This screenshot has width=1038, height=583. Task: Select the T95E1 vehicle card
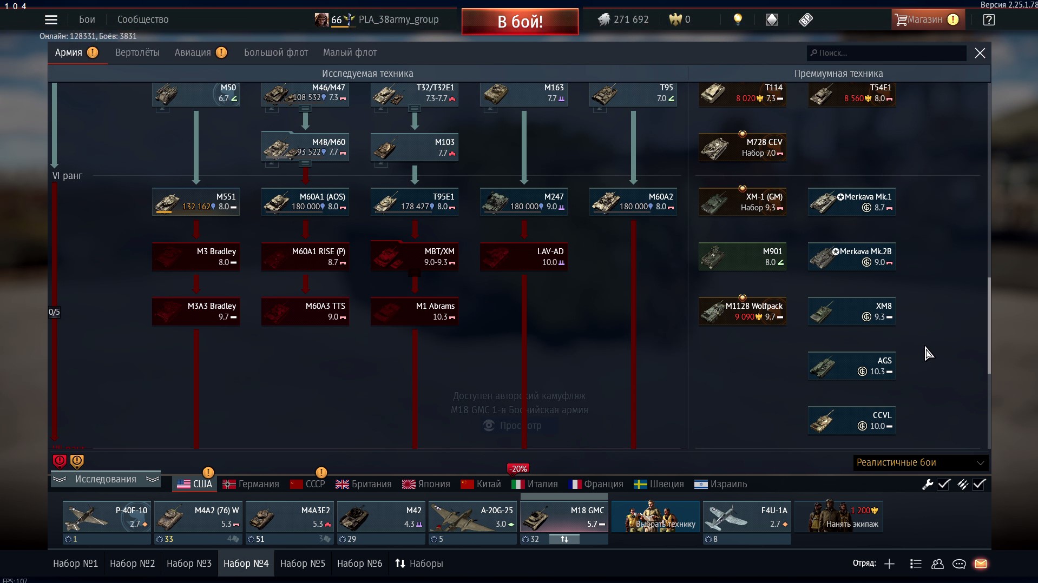point(415,202)
